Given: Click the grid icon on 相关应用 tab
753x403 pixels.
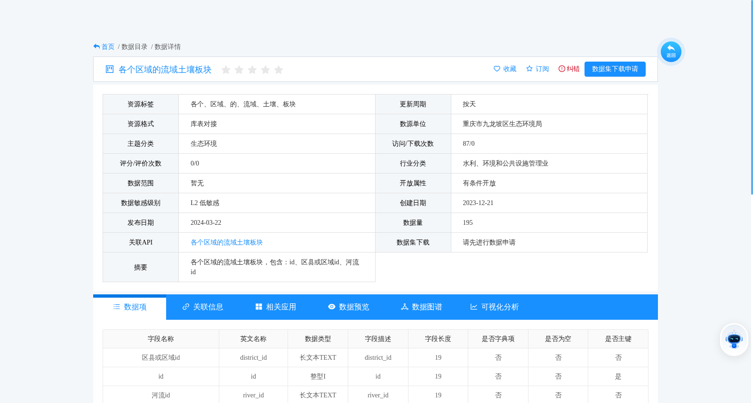Looking at the screenshot, I should pyautogui.click(x=259, y=307).
